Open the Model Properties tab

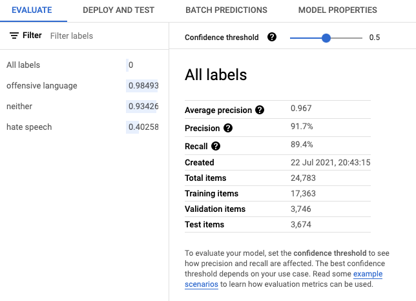point(337,10)
